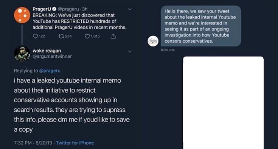
Task: Click the reply icon on PragerU's tweet
Action: pos(36,36)
